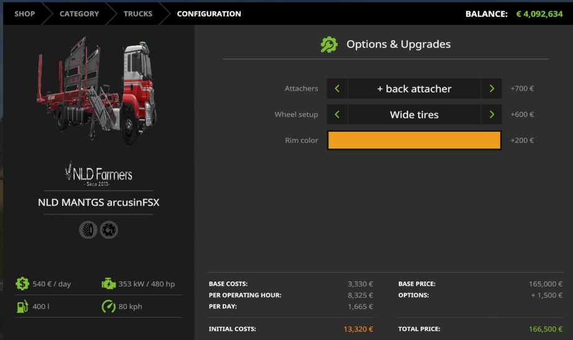Select next Attachers option
573x340 pixels.
point(491,89)
